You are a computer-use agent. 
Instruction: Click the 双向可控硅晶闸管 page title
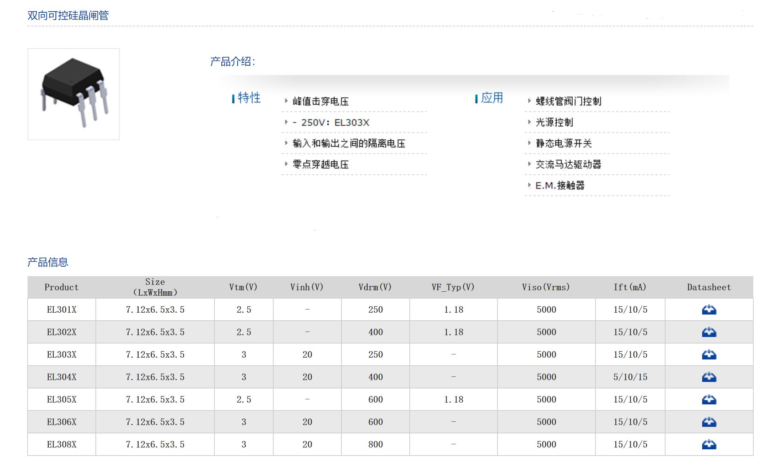(x=68, y=16)
